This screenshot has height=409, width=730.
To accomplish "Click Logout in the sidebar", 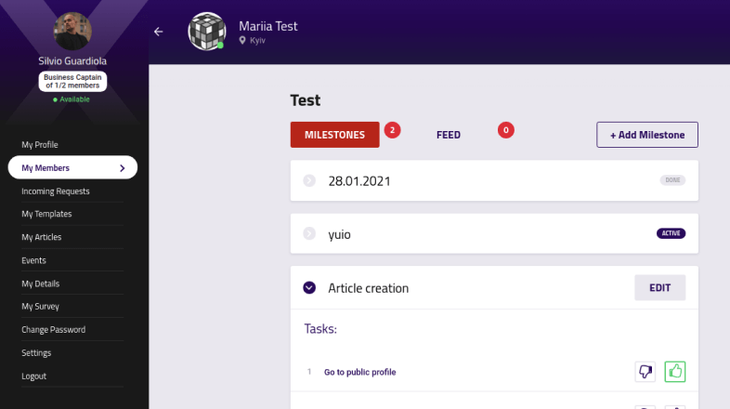I will [34, 376].
